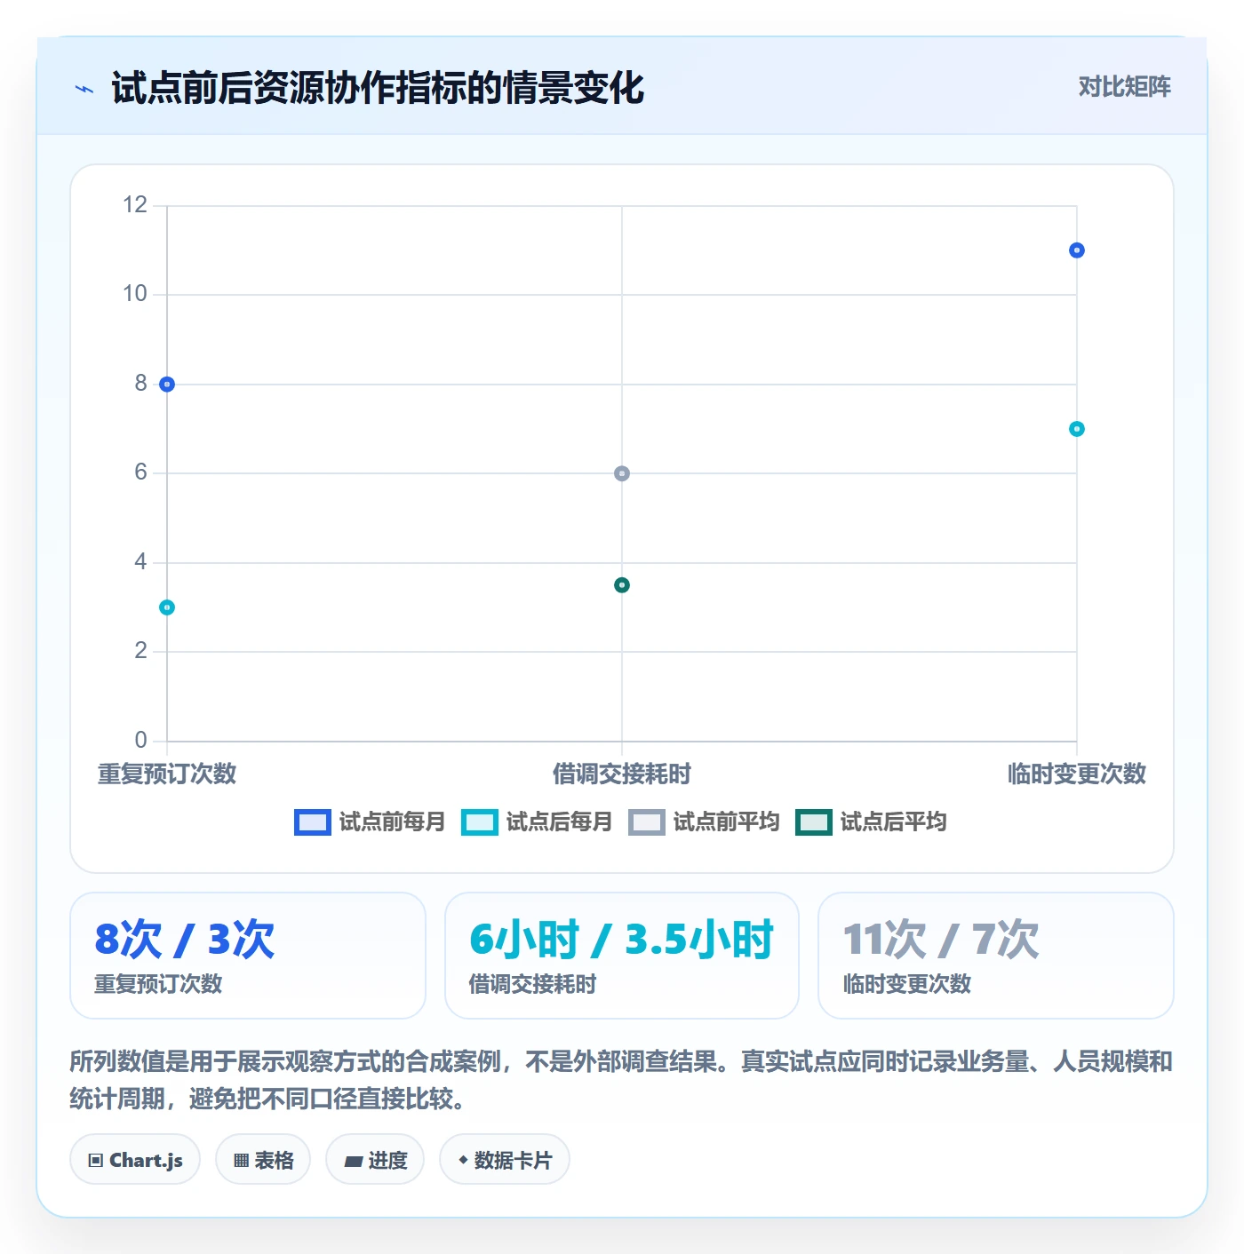Screen dimensions: 1244x1254
Task: Click the 重复预订次数 x-axis label
Action: [x=167, y=774]
